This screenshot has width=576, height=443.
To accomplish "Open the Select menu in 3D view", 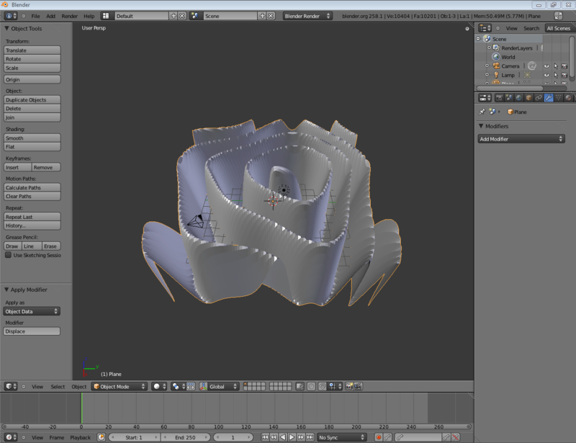I will coord(58,386).
